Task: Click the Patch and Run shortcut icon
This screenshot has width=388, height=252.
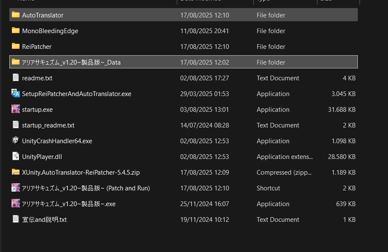Action: click(x=16, y=188)
